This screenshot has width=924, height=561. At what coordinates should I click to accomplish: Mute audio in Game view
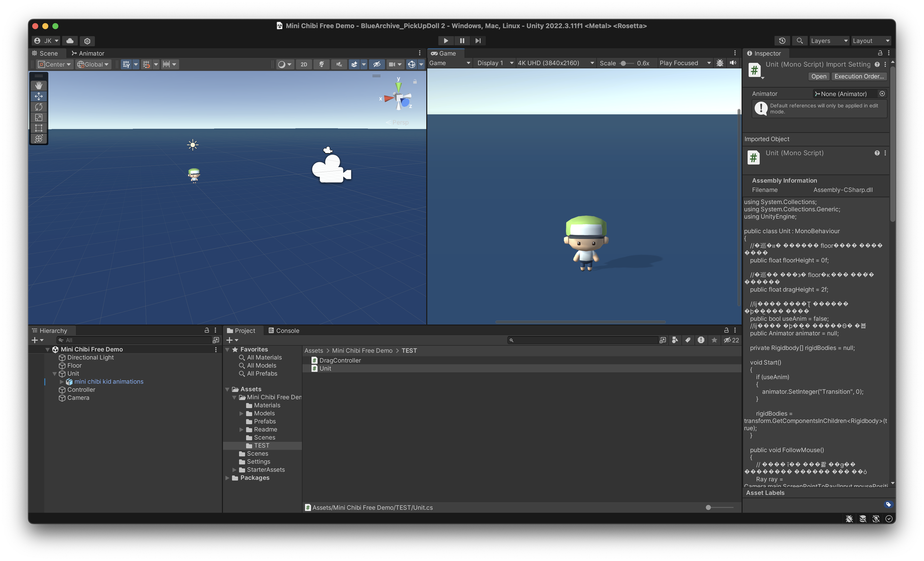pos(733,63)
